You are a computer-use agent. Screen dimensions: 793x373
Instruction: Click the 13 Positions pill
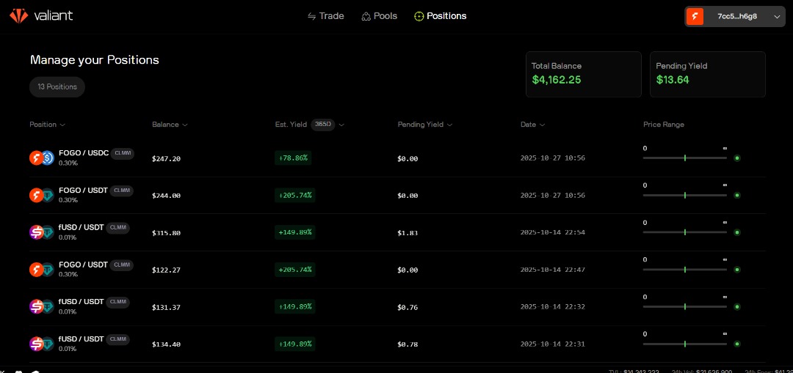click(57, 86)
